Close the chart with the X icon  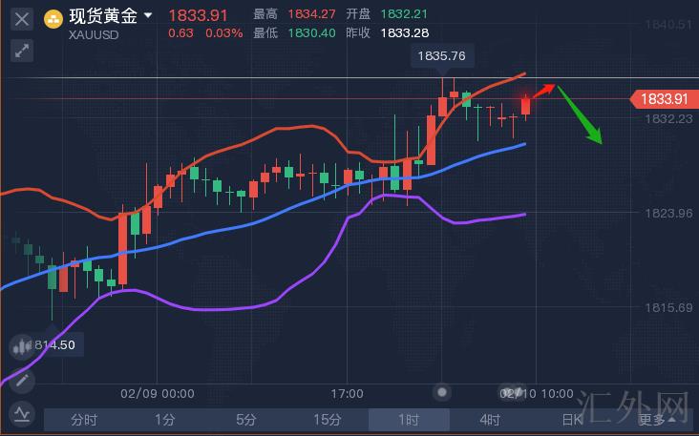(21, 19)
